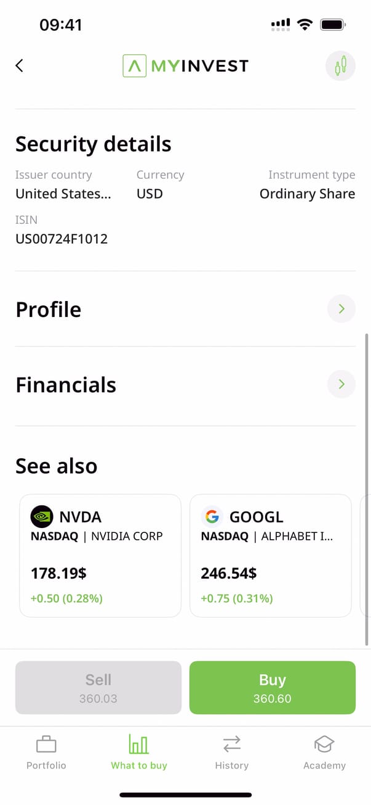371x805 pixels.
Task: Click the vertical scrollbar indicator
Action: coord(367,489)
